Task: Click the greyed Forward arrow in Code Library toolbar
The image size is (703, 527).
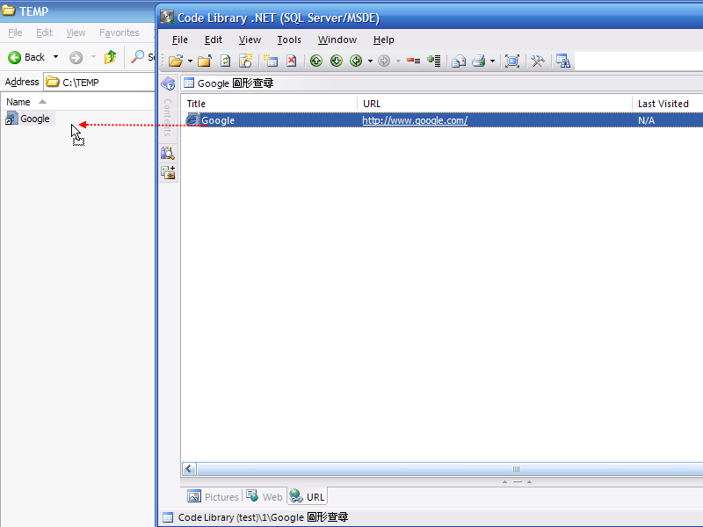Action: tap(384, 61)
